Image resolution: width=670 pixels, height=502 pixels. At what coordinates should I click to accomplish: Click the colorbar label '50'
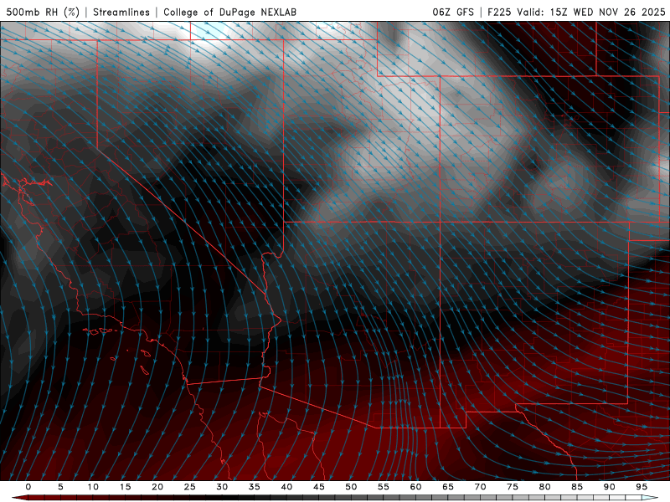(x=351, y=487)
